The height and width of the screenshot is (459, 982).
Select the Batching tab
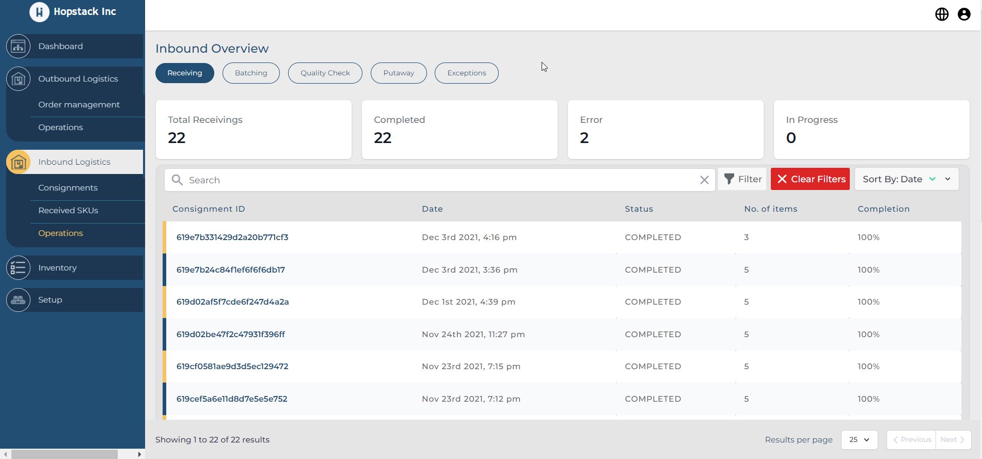pyautogui.click(x=251, y=73)
